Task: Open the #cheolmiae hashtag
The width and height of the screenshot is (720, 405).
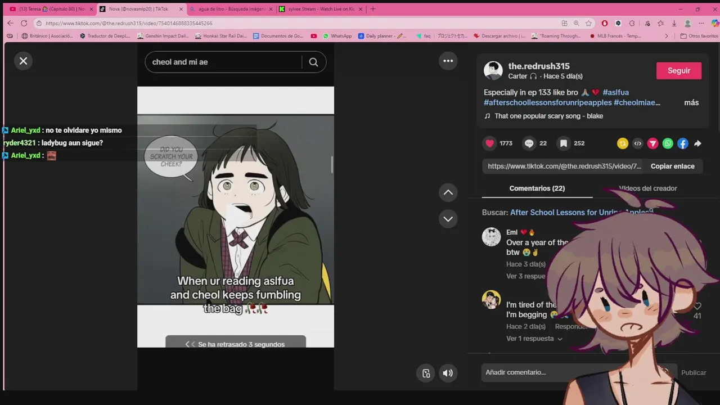Action: 637,102
